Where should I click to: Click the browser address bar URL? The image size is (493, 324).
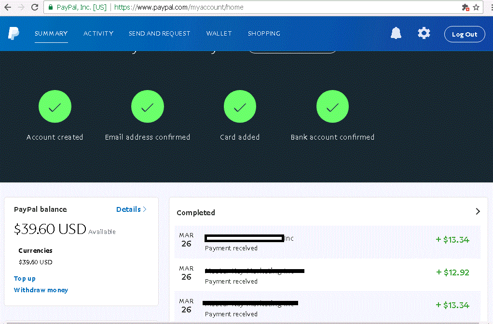178,7
